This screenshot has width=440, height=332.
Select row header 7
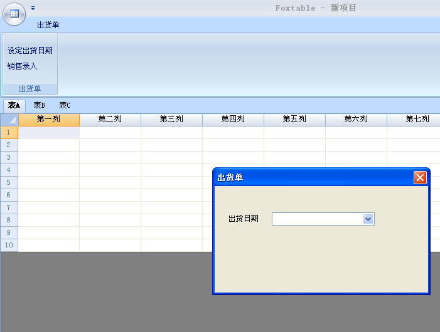pyautogui.click(x=9, y=208)
